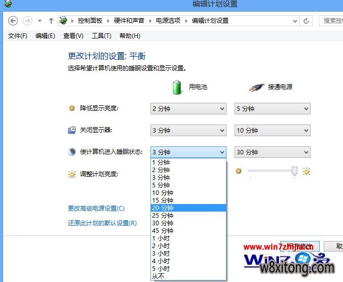The height and width of the screenshot is (282, 343).
Task: Click the control panel icon in address bar
Action: pyautogui.click(x=63, y=21)
